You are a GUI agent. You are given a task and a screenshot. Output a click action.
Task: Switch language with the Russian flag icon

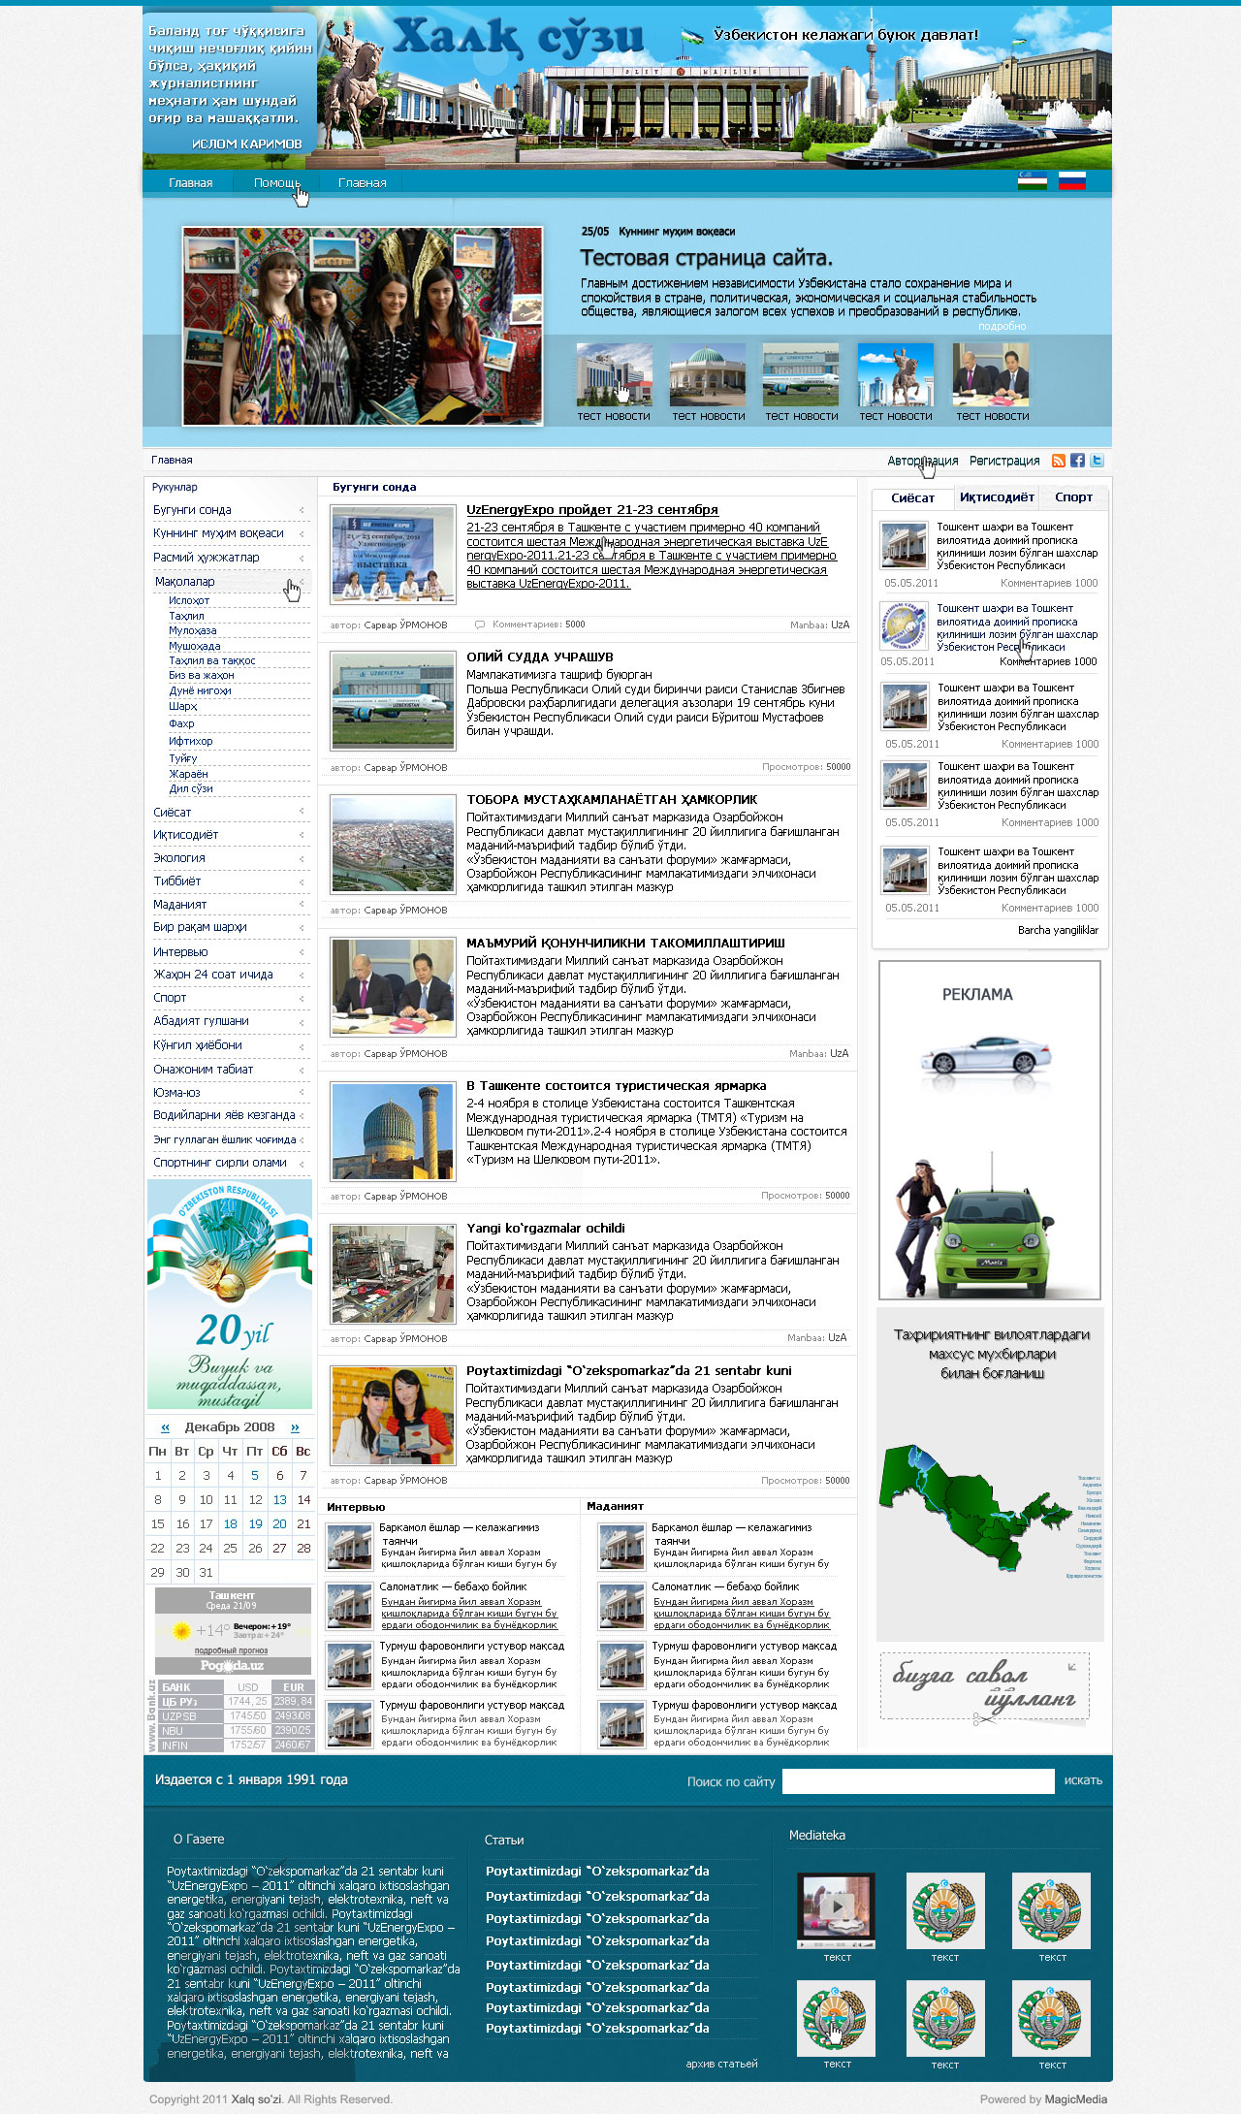tap(1071, 181)
